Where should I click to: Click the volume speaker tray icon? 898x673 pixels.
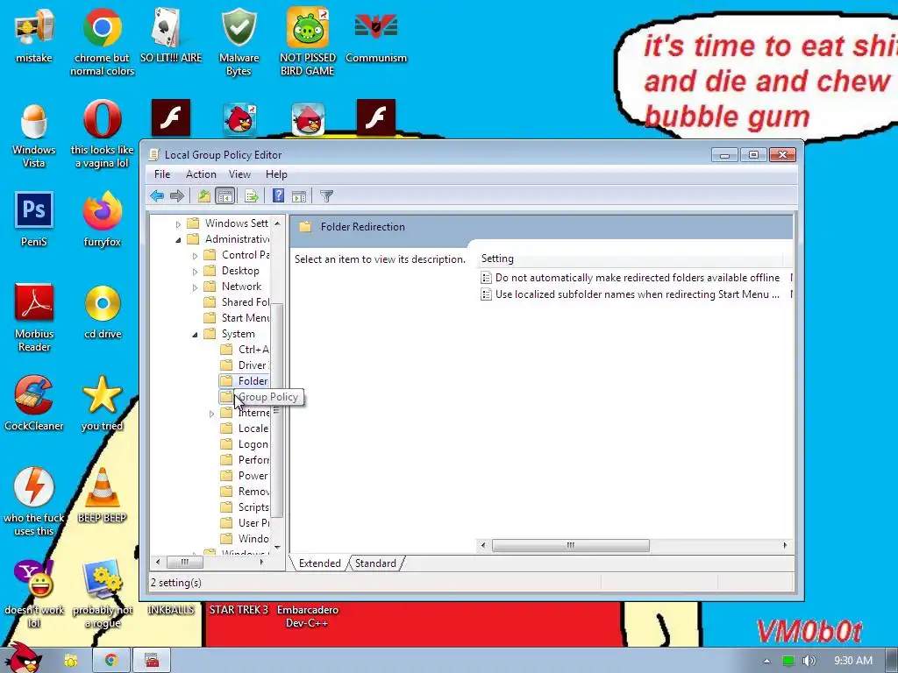[x=809, y=661]
